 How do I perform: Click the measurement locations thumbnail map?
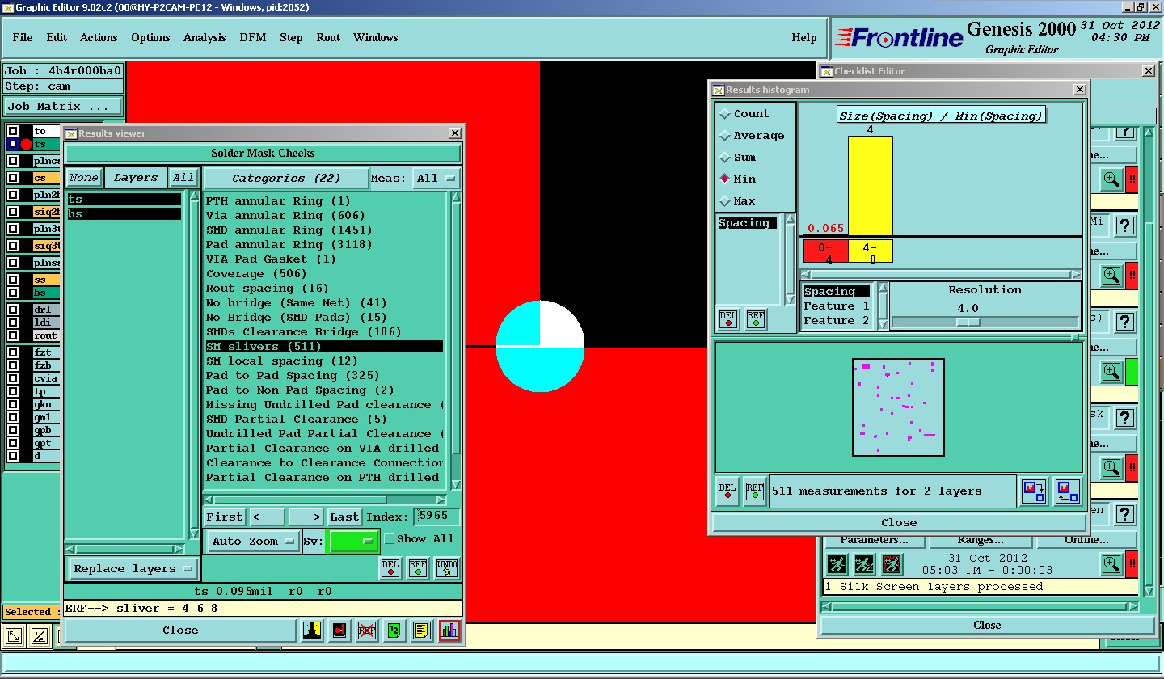tap(898, 407)
